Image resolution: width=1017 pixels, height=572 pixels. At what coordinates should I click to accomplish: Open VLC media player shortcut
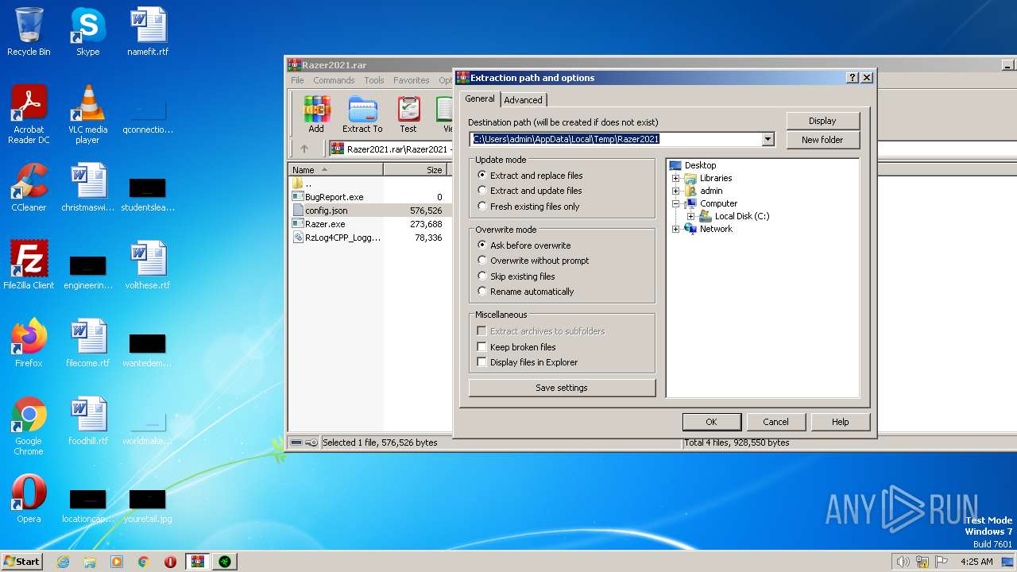coord(87,114)
